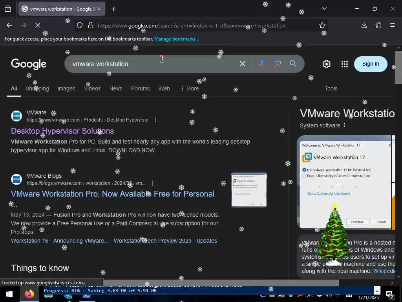The image size is (402, 302).
Task: Open the tracking protection shield
Action: pos(80,26)
